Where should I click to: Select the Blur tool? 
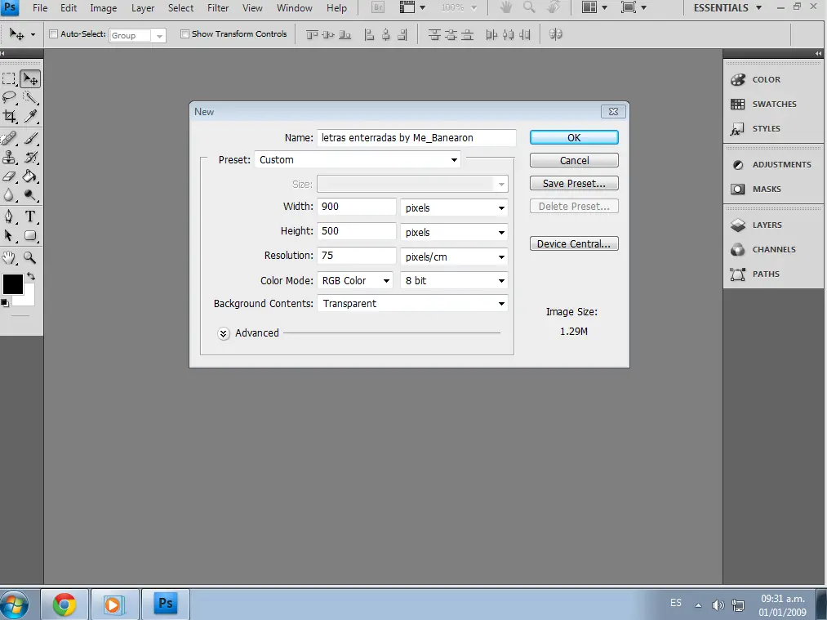(x=9, y=194)
